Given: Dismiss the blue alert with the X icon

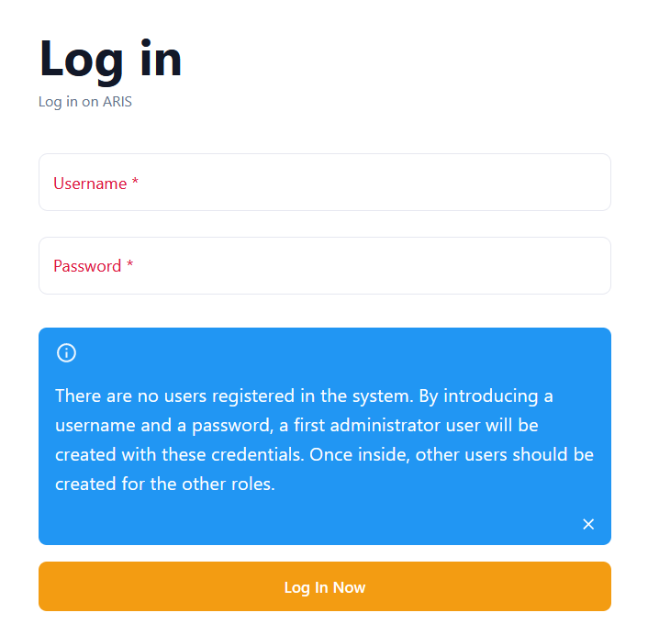Looking at the screenshot, I should click(x=588, y=524).
